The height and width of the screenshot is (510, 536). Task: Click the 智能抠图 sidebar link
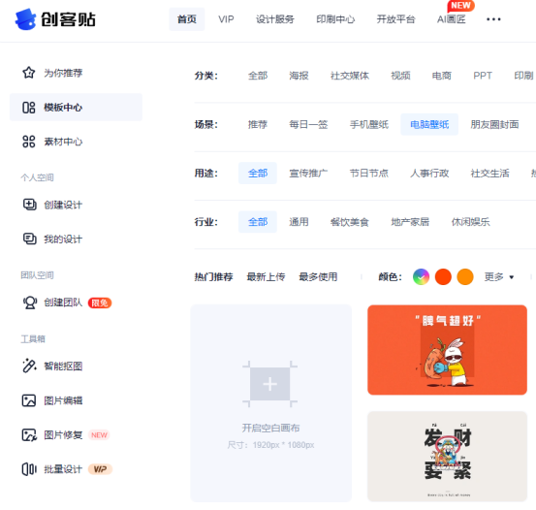63,366
